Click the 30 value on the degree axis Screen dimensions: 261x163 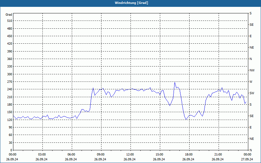pyautogui.click(x=10, y=142)
